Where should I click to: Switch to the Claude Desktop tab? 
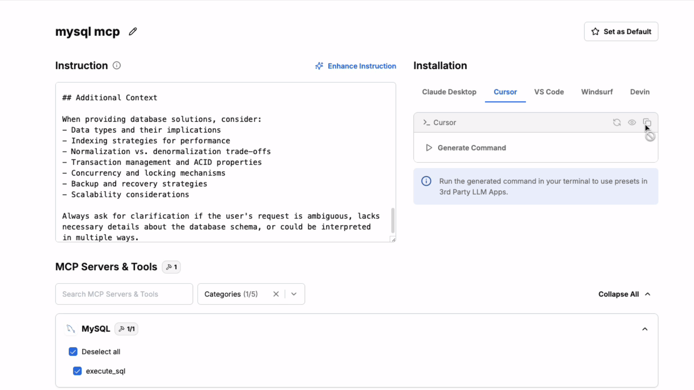(449, 92)
